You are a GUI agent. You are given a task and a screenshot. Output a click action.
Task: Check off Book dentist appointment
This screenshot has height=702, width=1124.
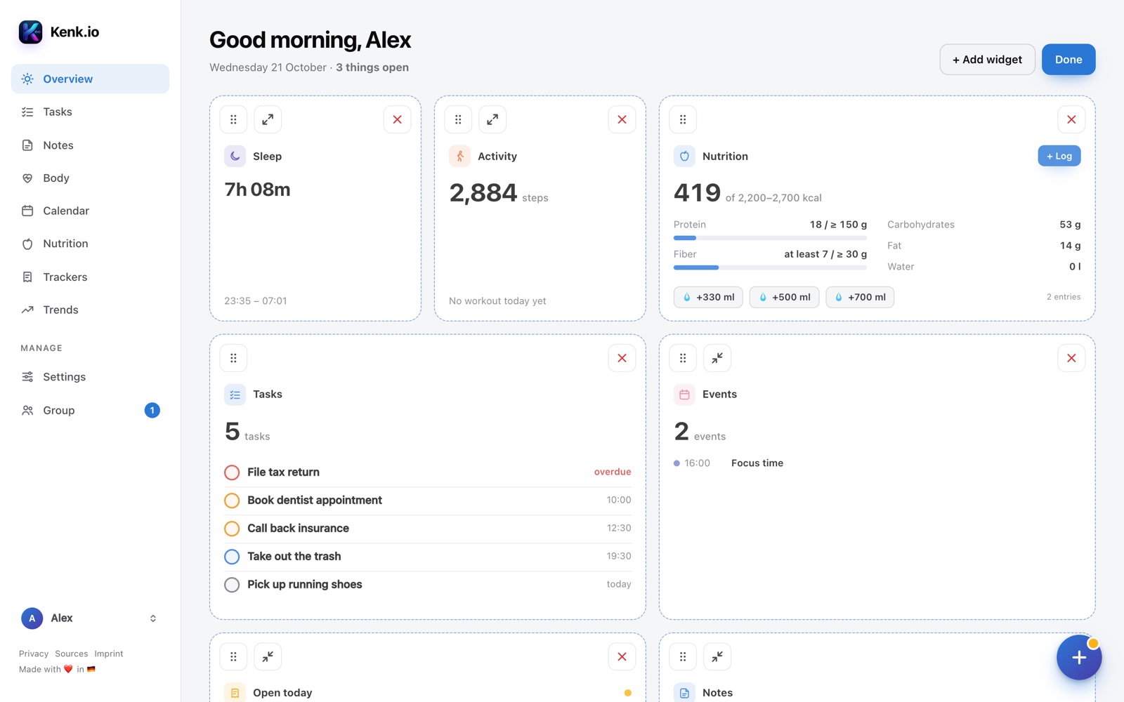click(x=232, y=501)
